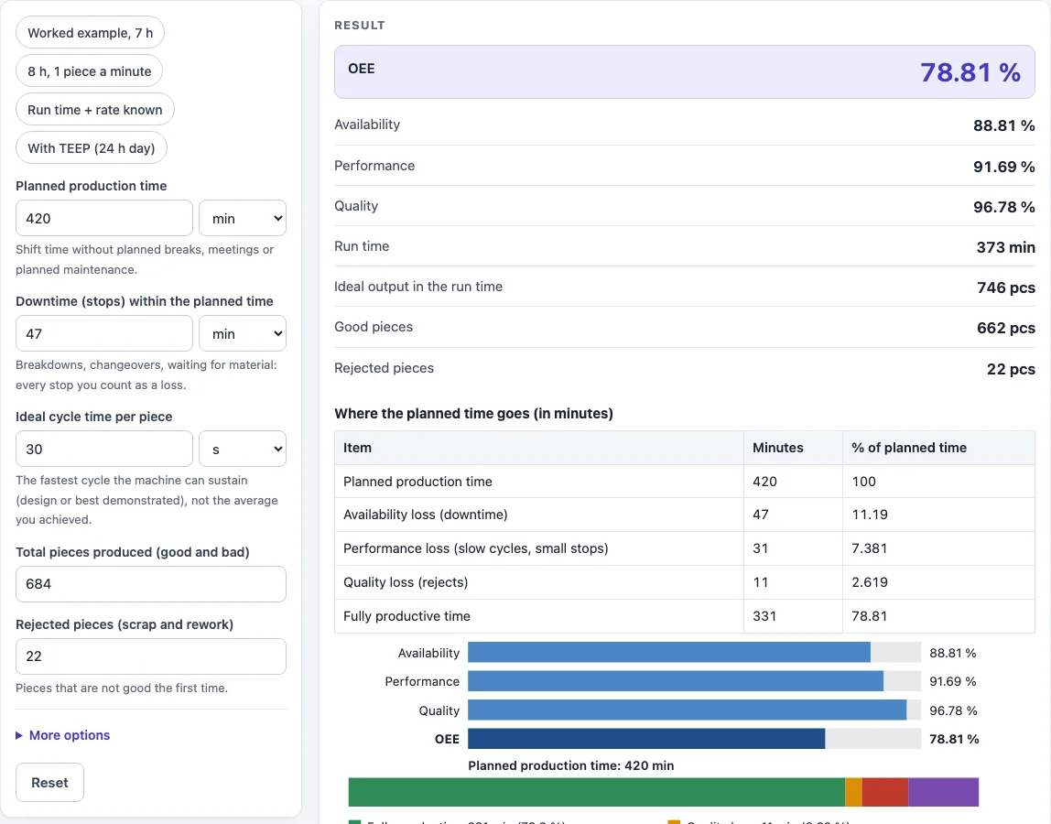Select the ideal cycle time field showing 30
The height and width of the screenshot is (824, 1051).
click(x=103, y=449)
